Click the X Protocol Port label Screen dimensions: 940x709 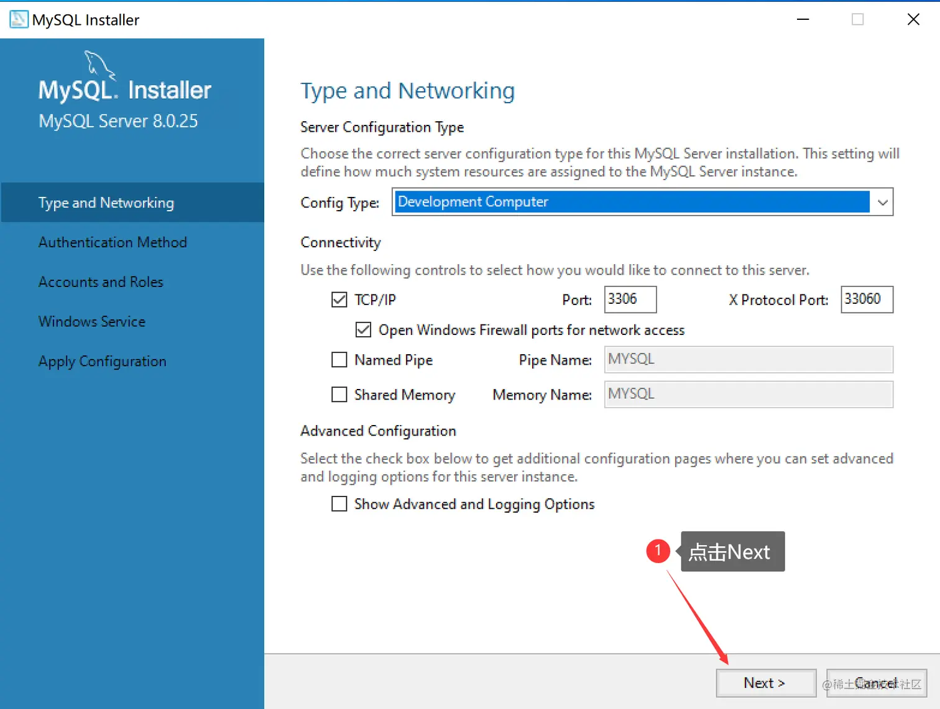pyautogui.click(x=778, y=300)
